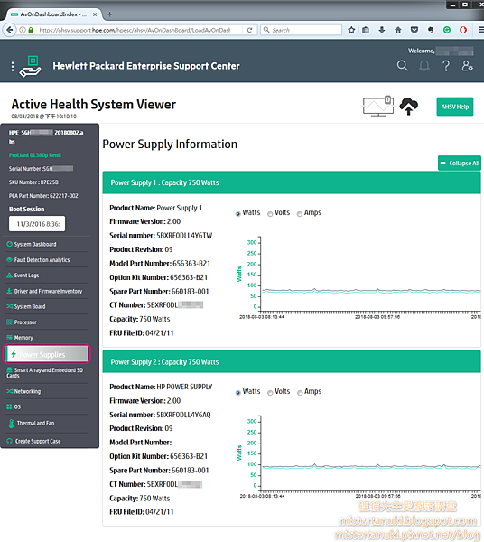The width and height of the screenshot is (484, 542).
Task: Open OS in sidebar
Action: (x=17, y=406)
